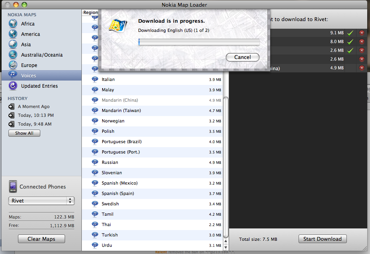The width and height of the screenshot is (370, 254).
Task: Select the America globe icon
Action: tap(13, 34)
